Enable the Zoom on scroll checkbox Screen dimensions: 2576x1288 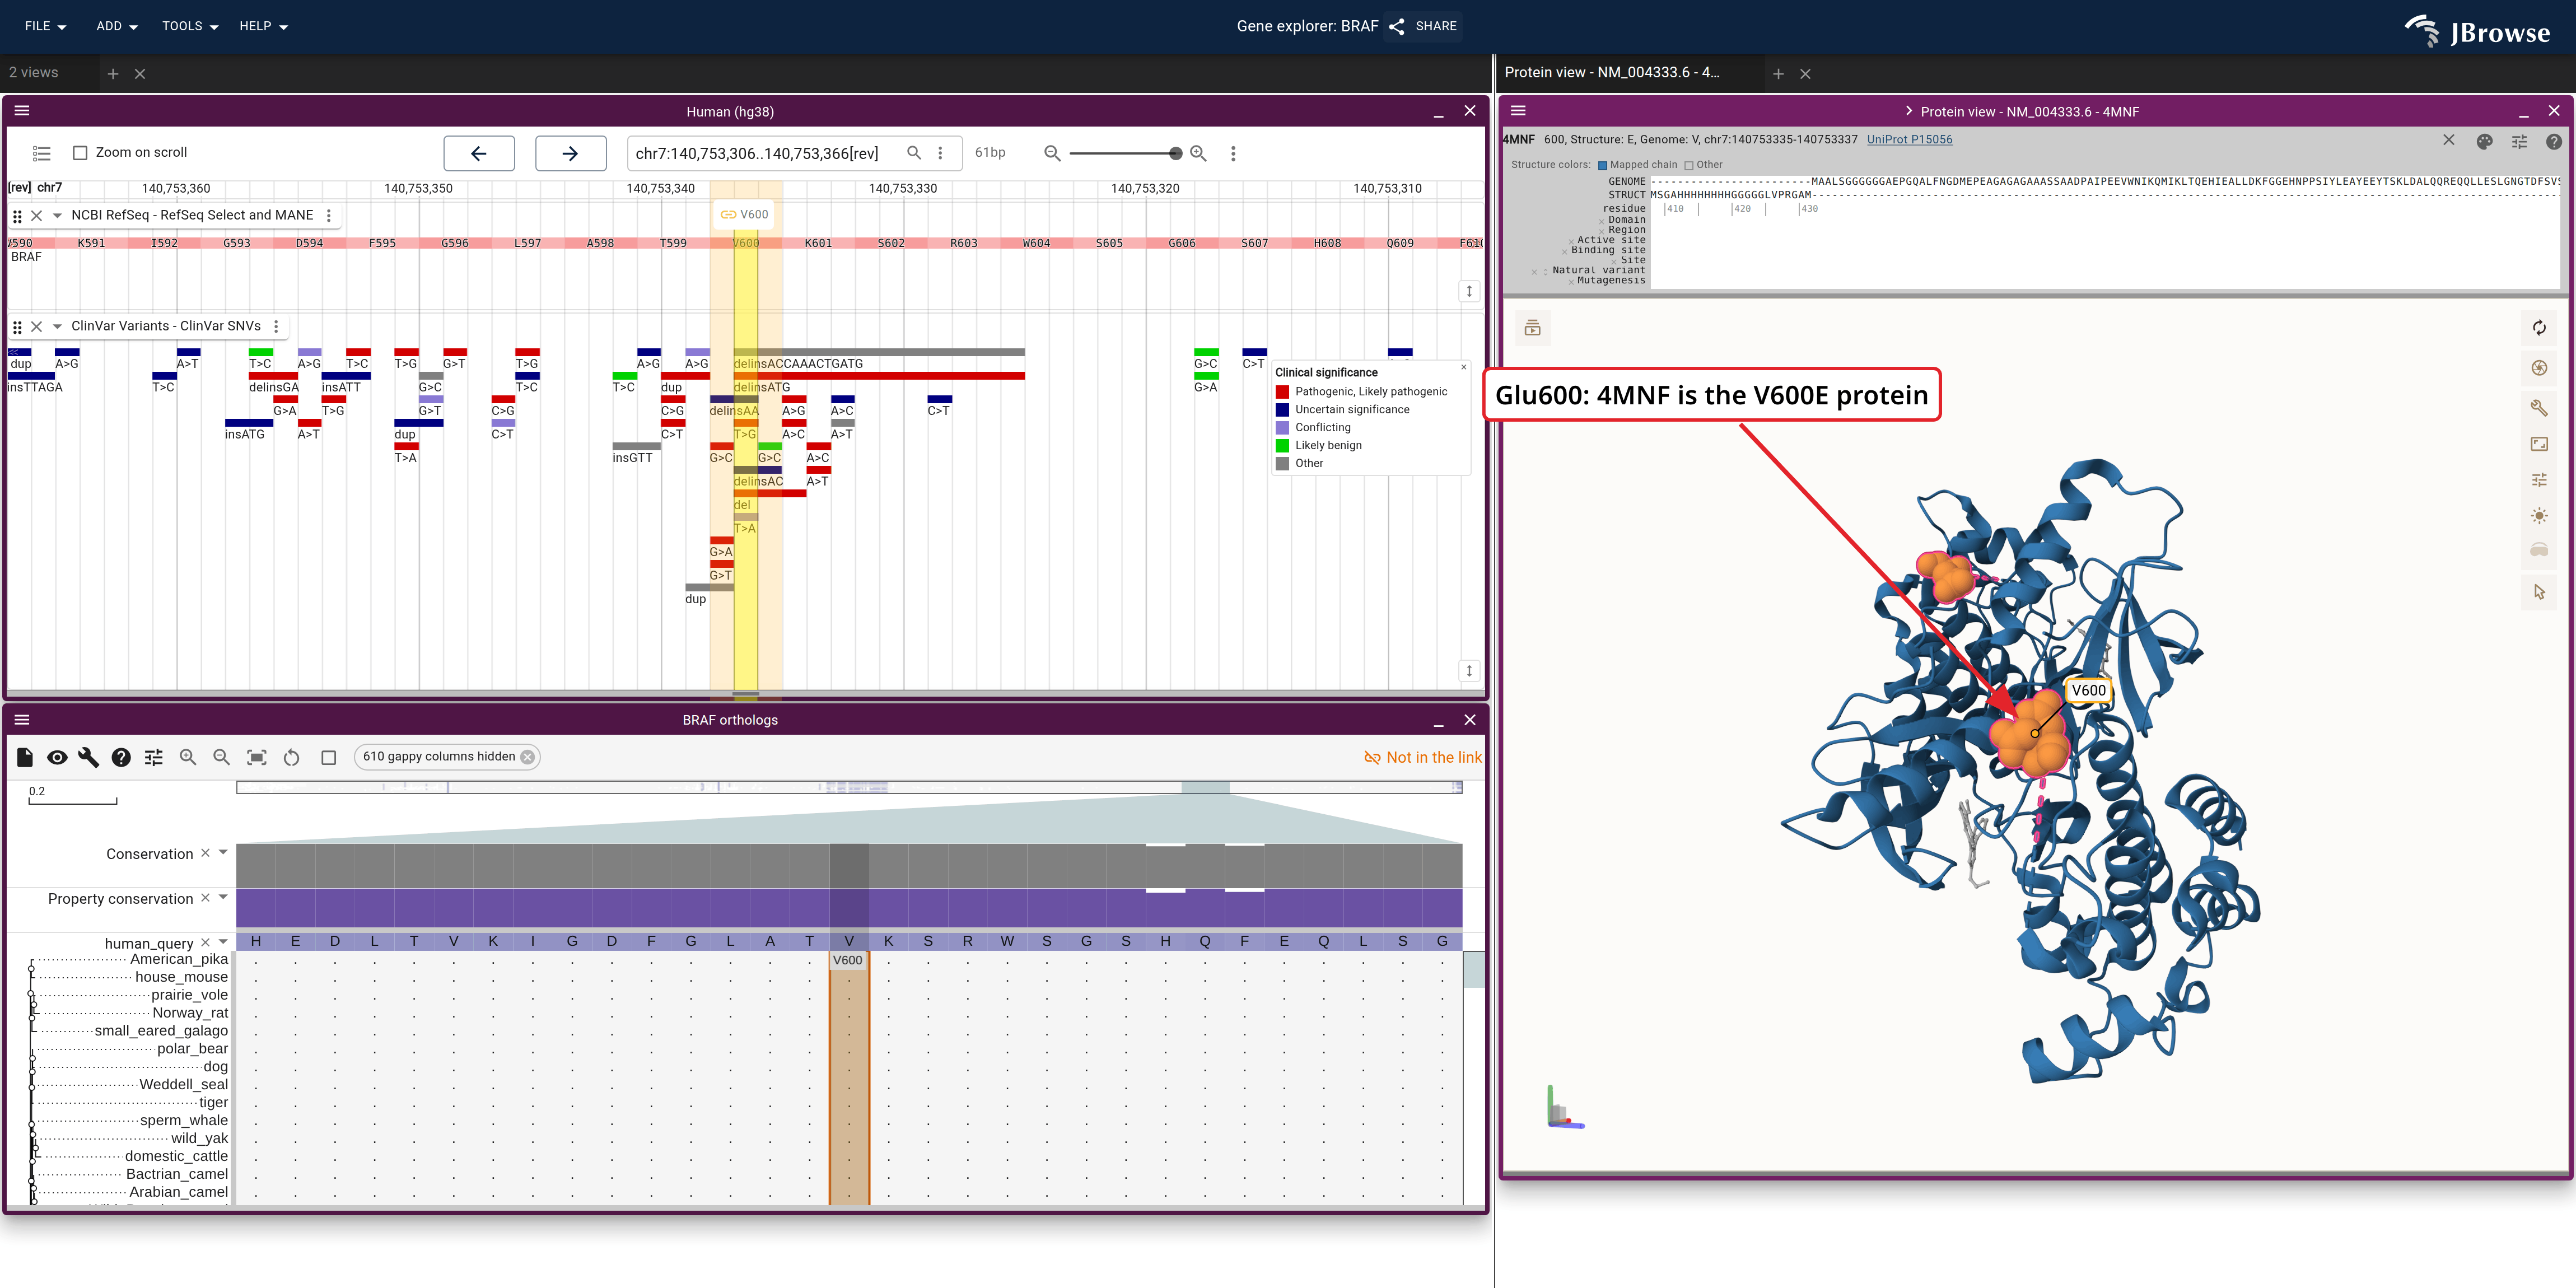point(80,153)
